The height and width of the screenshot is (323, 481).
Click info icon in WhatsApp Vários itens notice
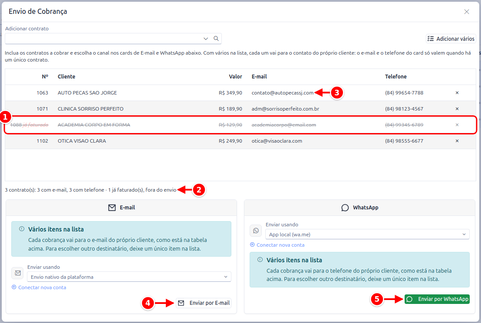(x=260, y=260)
